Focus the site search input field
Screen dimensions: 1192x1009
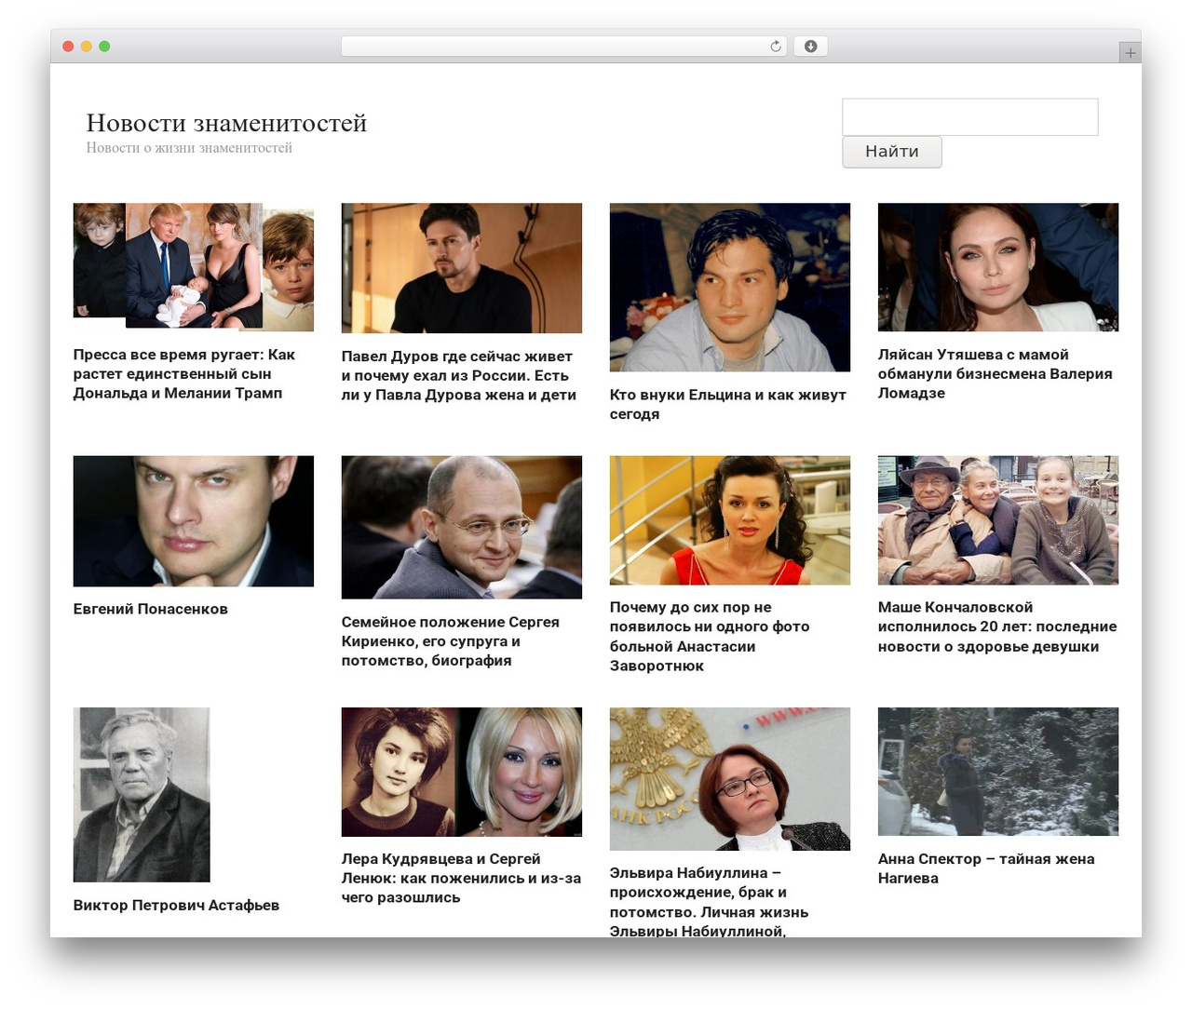pos(969,117)
